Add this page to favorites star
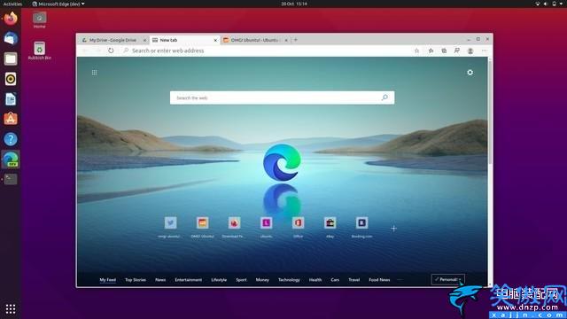Screen dimensions: 567x319 (416, 51)
